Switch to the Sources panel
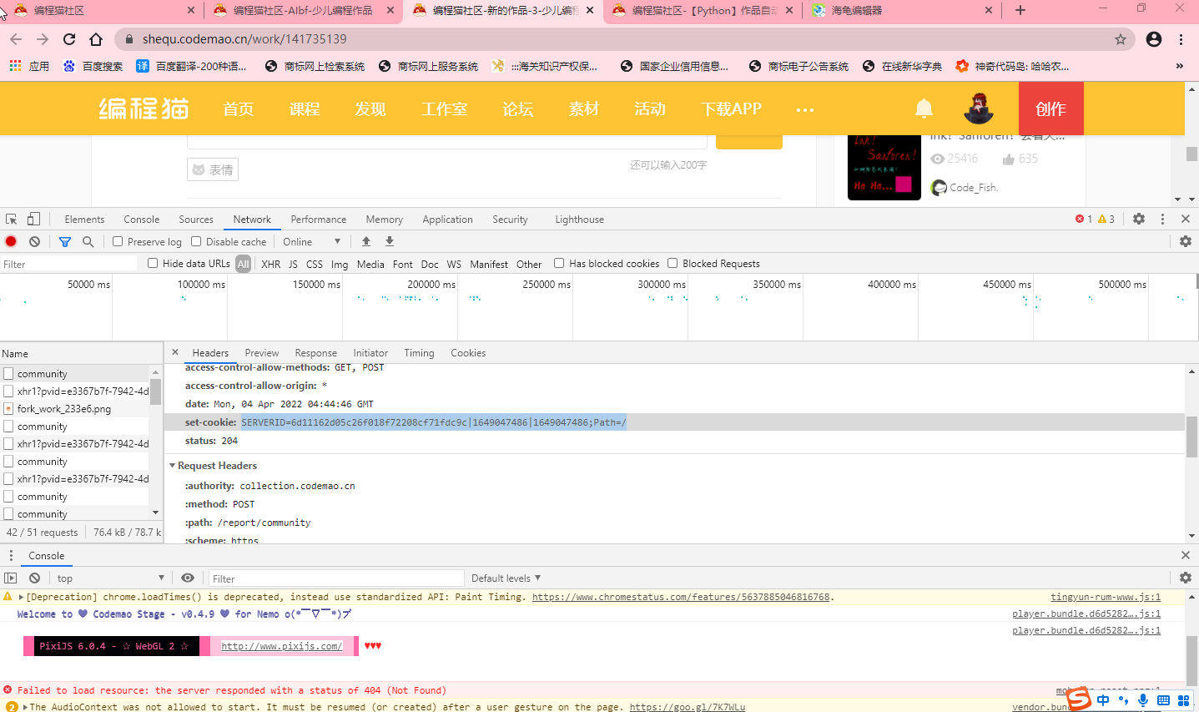Viewport: 1199px width, 712px height. pyautogui.click(x=196, y=219)
